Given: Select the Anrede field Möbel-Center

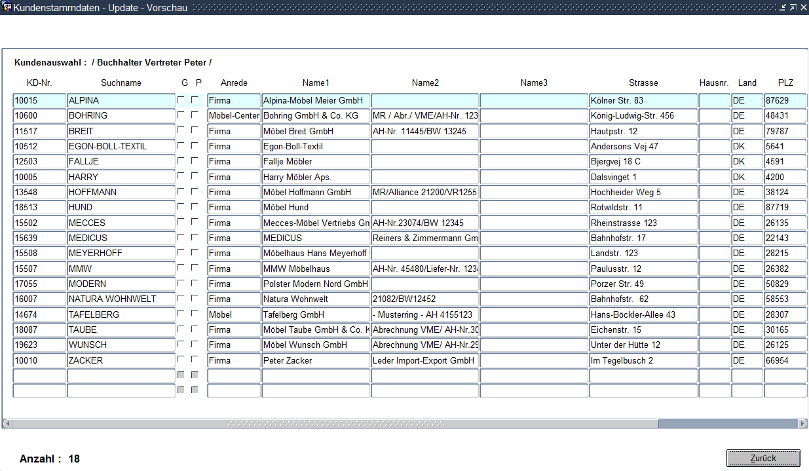Looking at the screenshot, I should (234, 116).
